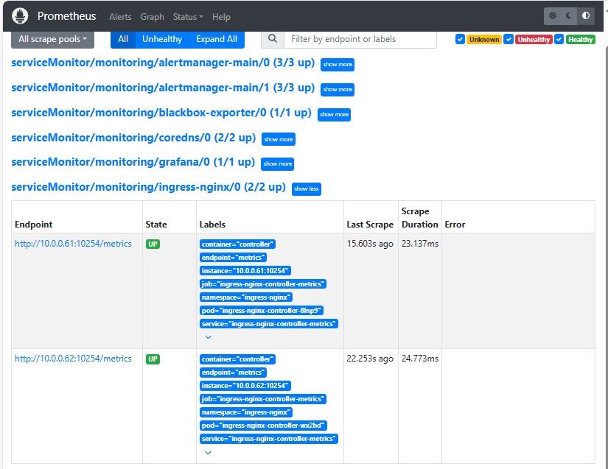Switch to dark moon theme
Screen dimensions: 608x469
click(x=569, y=15)
